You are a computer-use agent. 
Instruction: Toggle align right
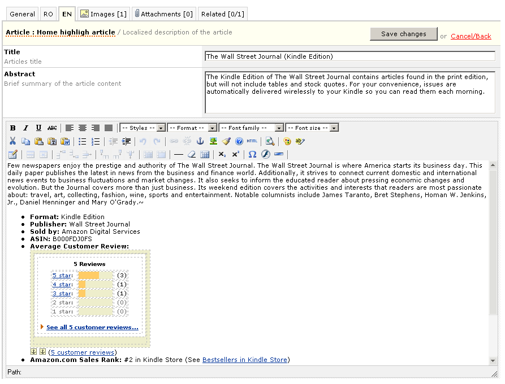96,128
